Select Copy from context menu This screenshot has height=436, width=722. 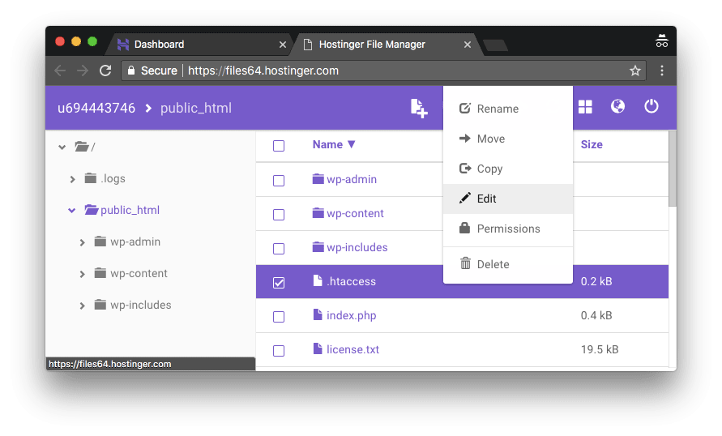point(508,169)
